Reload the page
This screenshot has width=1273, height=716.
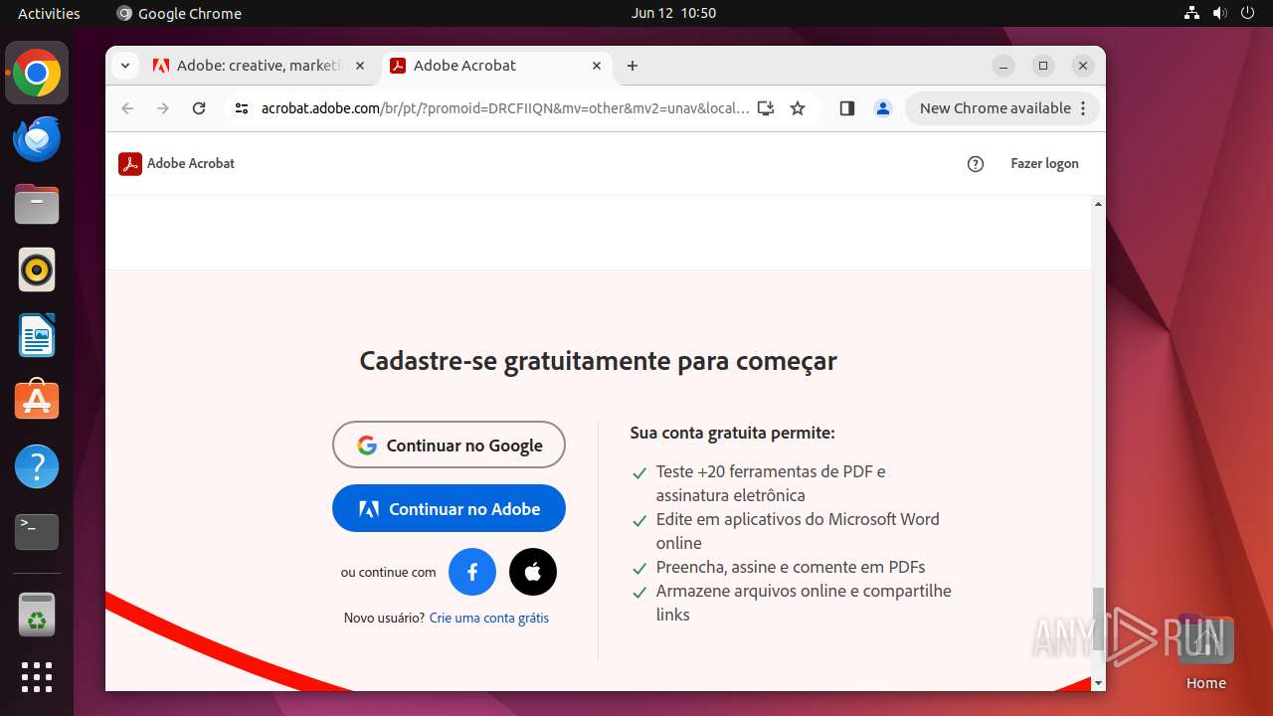click(199, 108)
